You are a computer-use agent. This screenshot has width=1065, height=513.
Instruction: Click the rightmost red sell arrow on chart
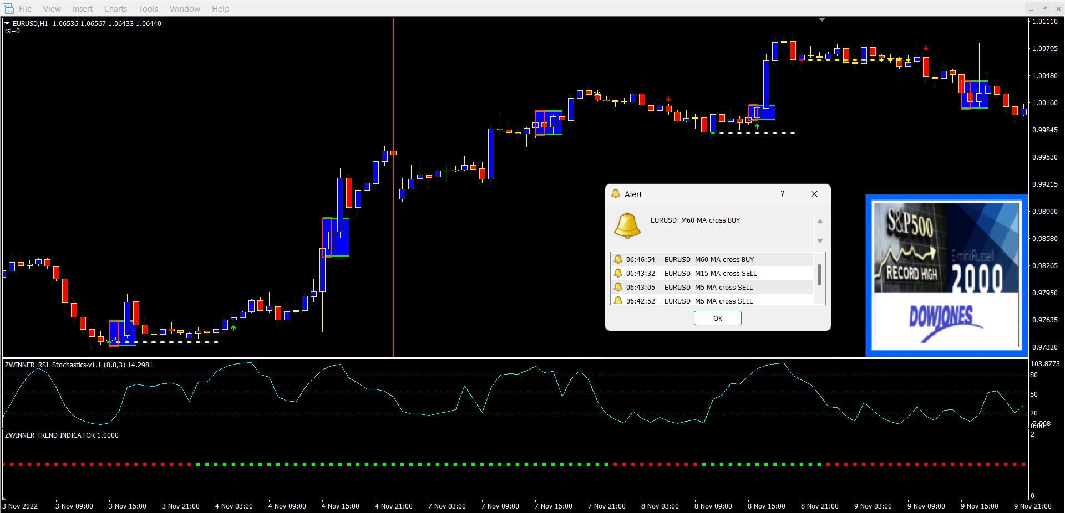pos(926,49)
